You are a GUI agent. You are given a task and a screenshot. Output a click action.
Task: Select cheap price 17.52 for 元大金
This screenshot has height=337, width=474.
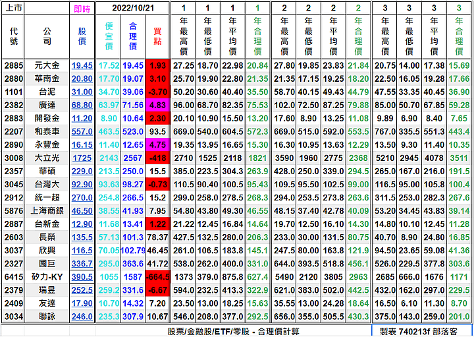pos(109,65)
